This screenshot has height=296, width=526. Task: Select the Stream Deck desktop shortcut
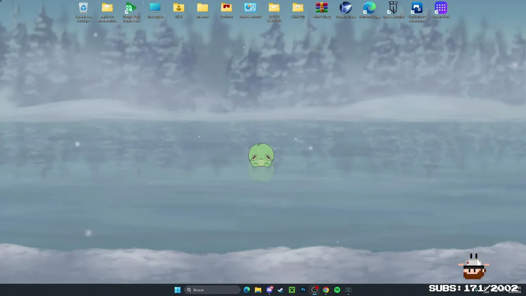point(441,10)
